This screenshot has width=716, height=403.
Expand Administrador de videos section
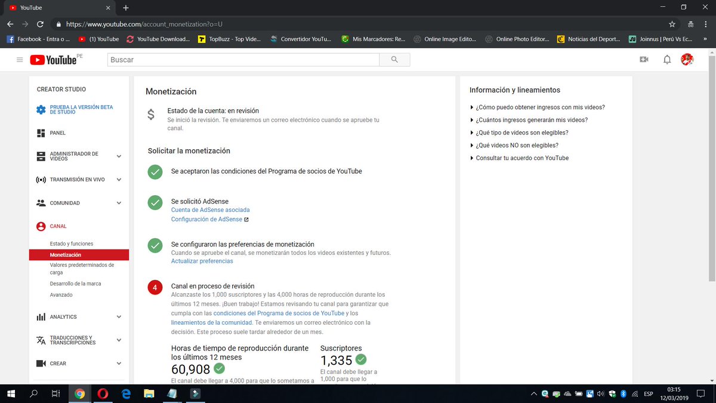tap(119, 156)
